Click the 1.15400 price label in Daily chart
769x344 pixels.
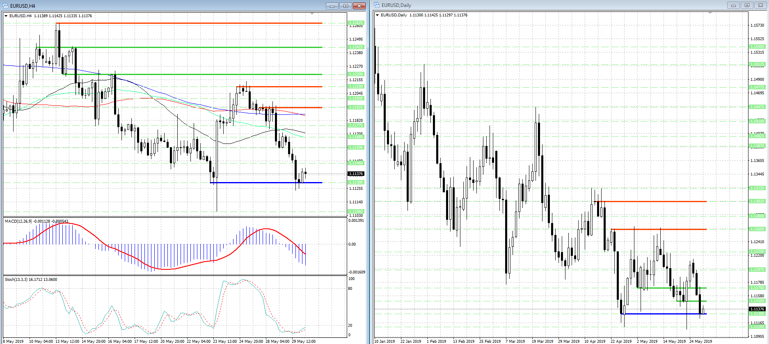[757, 47]
